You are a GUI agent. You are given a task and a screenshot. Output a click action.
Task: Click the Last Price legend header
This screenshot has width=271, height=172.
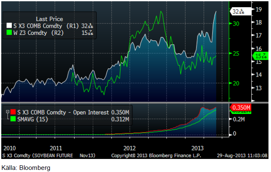49,19
